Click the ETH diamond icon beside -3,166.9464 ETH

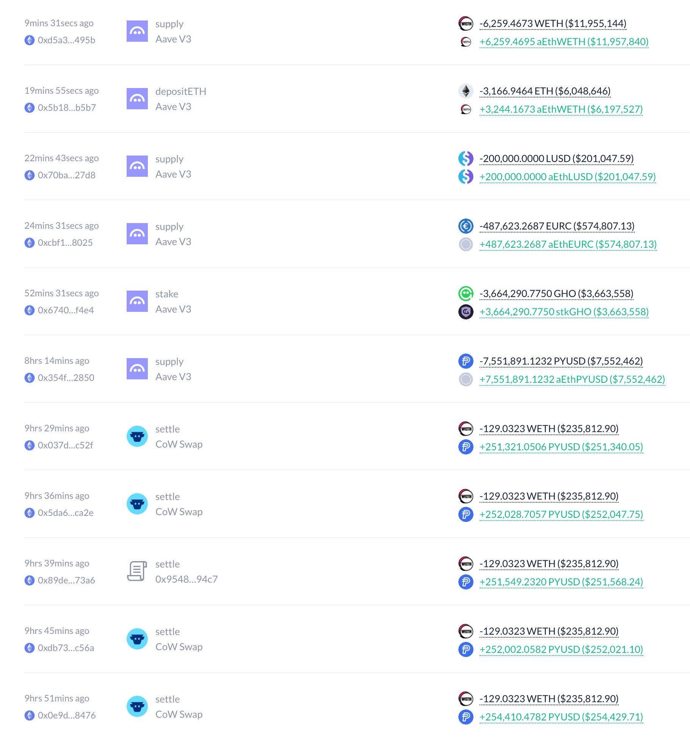466,91
